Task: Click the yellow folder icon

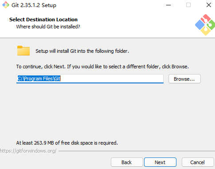Action: pos(23,51)
